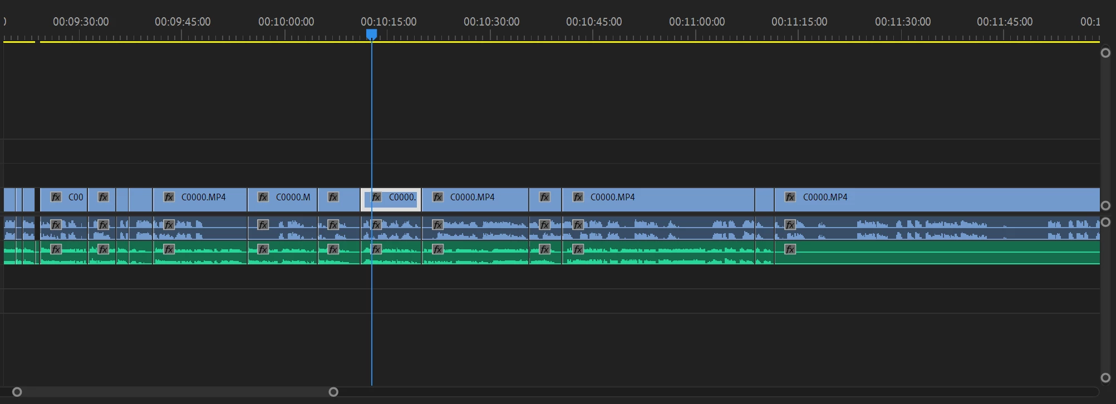Click fx badge on the selected white-outlined video clip
This screenshot has width=1116, height=404.
[x=377, y=197]
